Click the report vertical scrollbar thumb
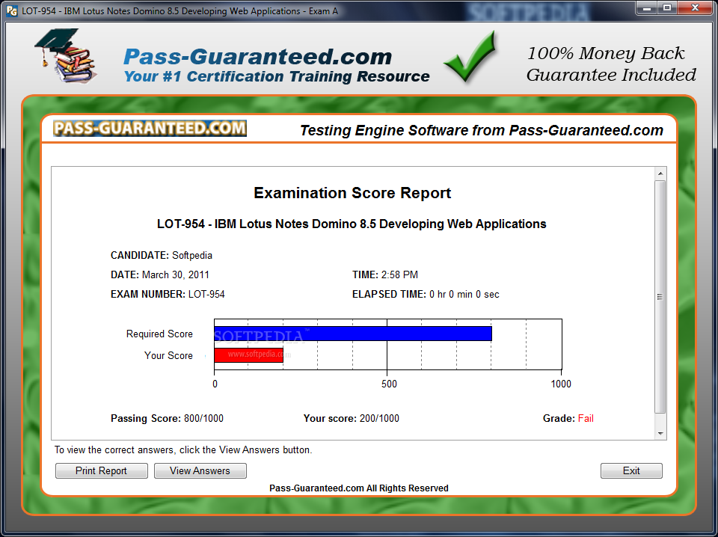Viewport: 718px width, 537px height. pyautogui.click(x=660, y=297)
